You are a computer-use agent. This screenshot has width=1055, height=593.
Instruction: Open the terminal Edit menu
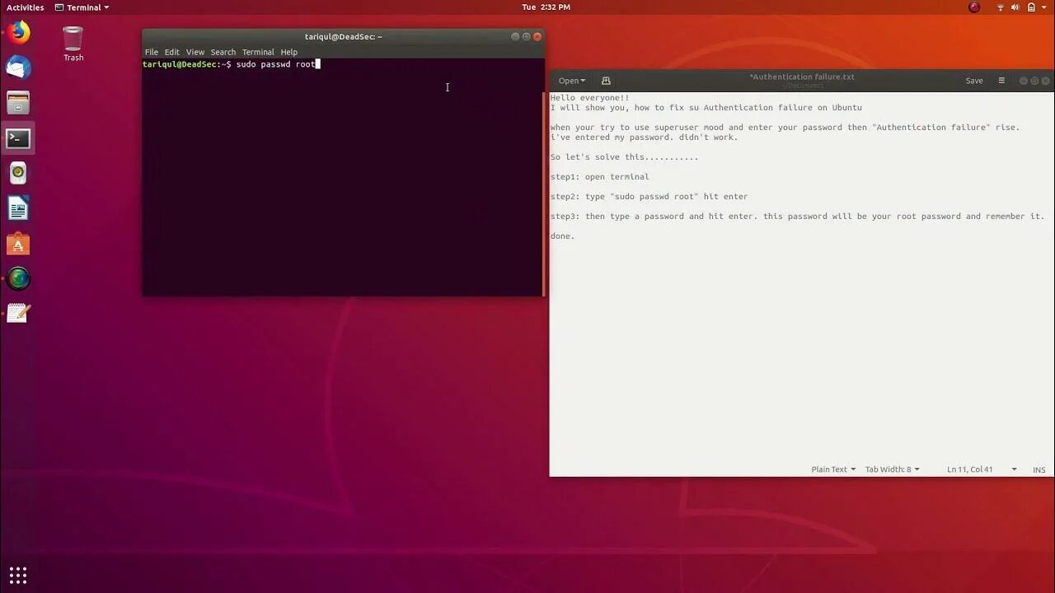click(x=171, y=52)
